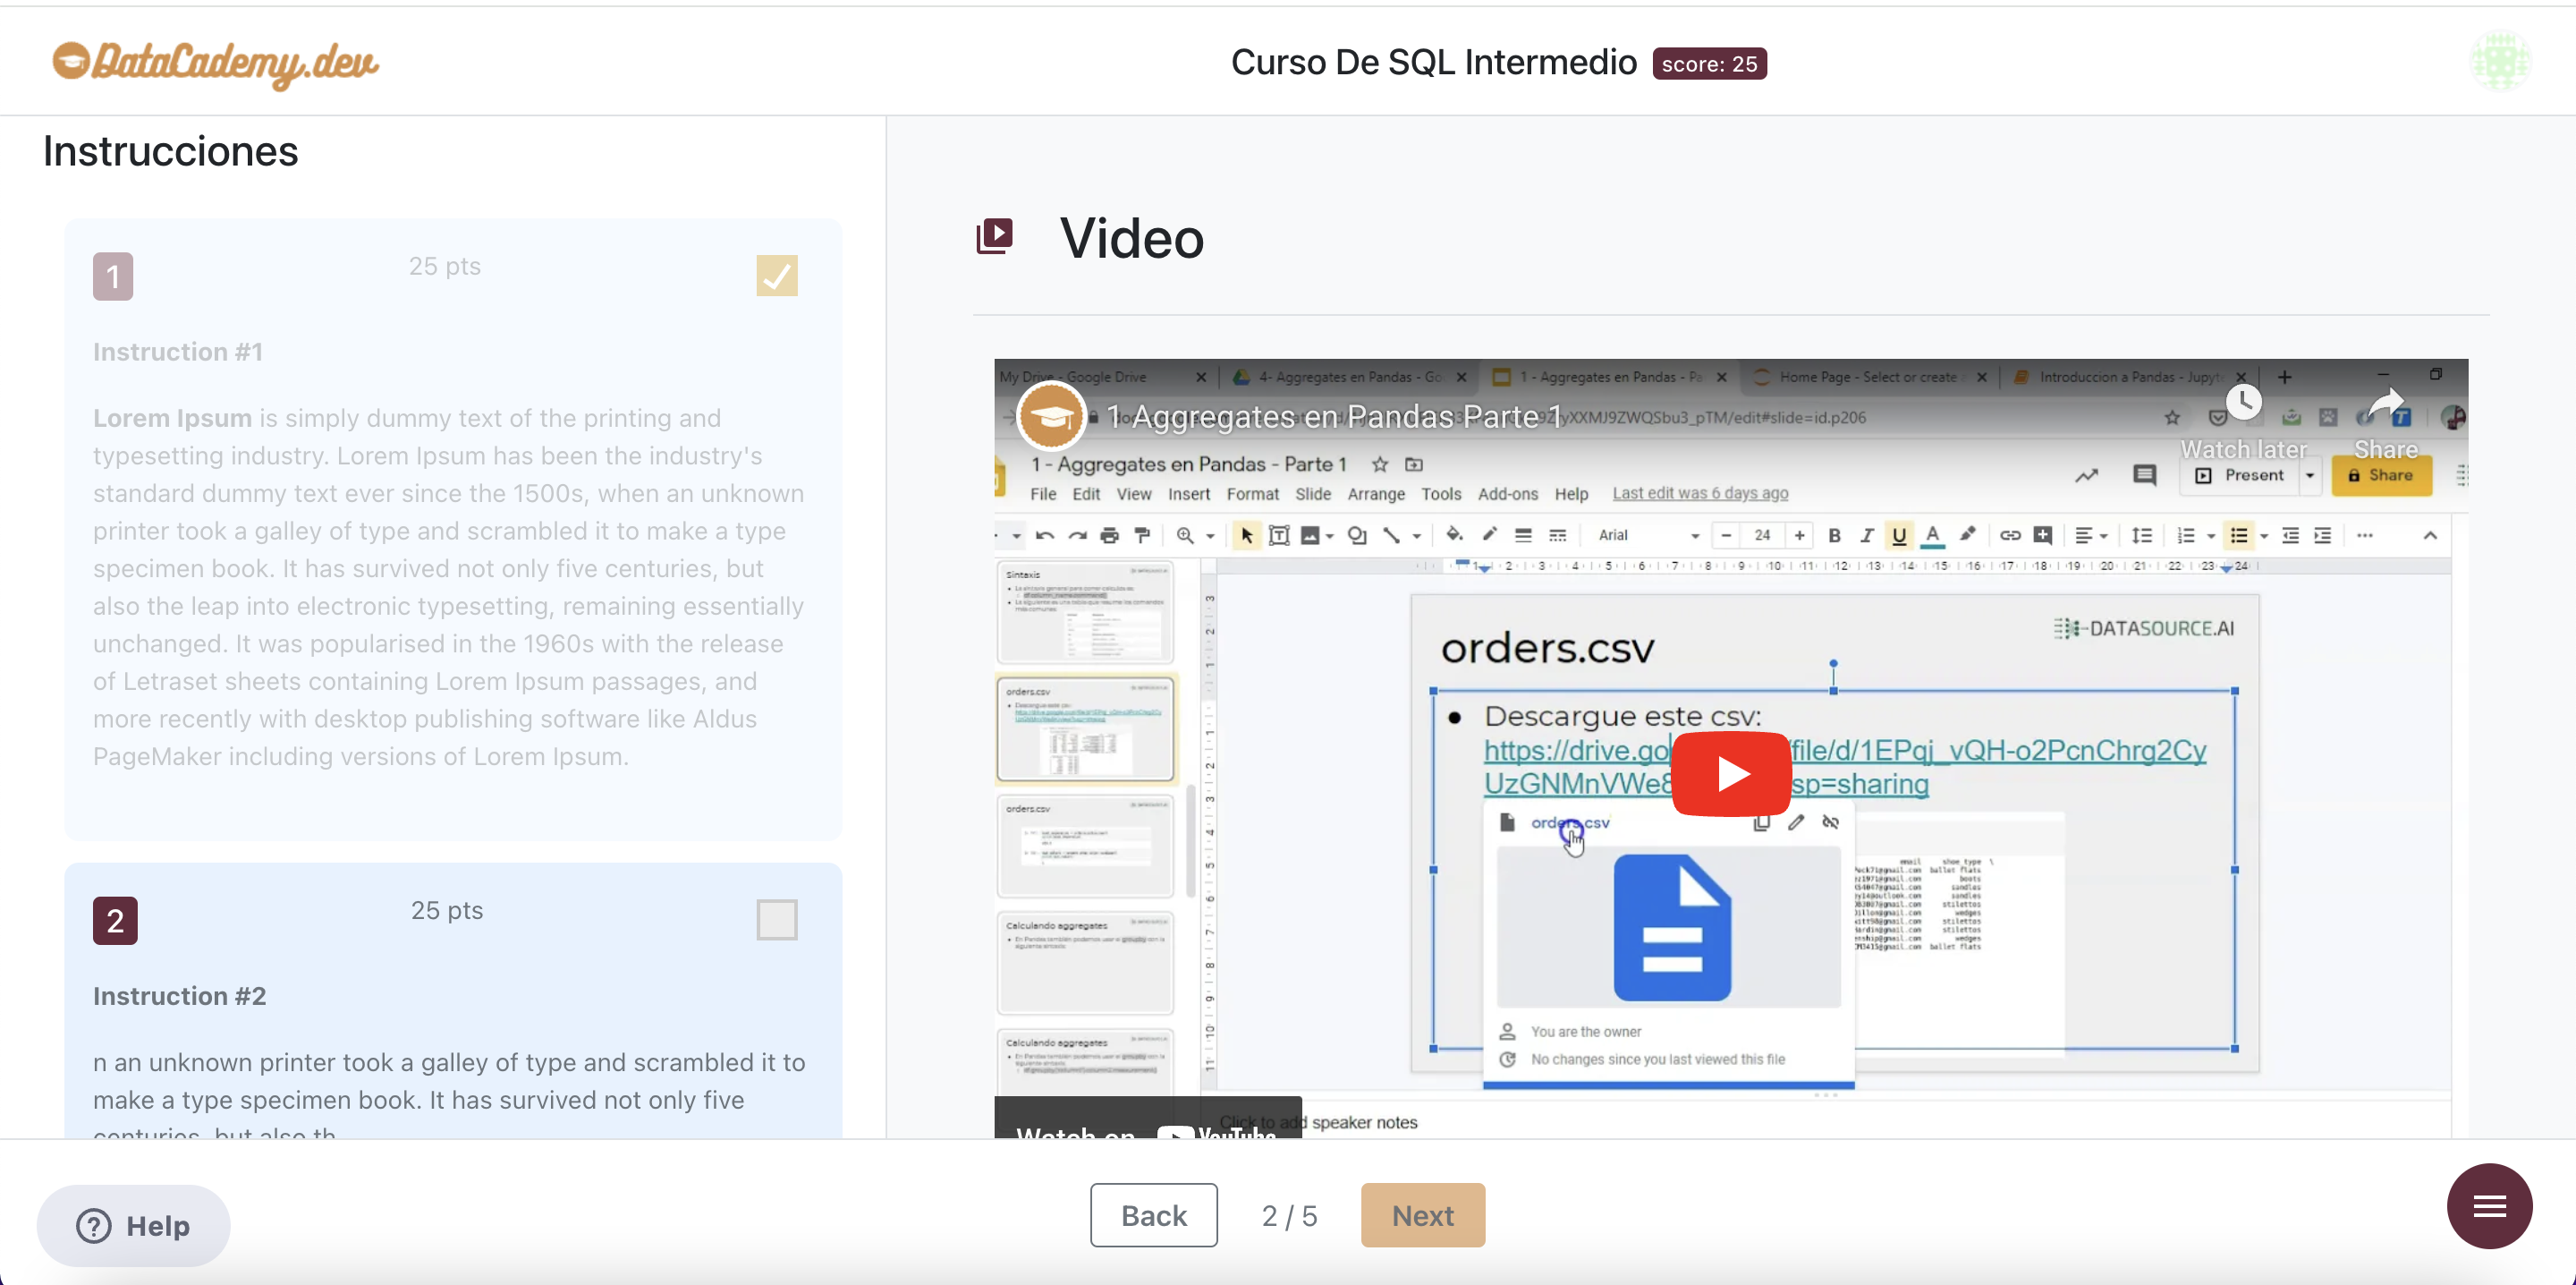Click the Share arrow on the video
The height and width of the screenshot is (1285, 2576).
2386,404
